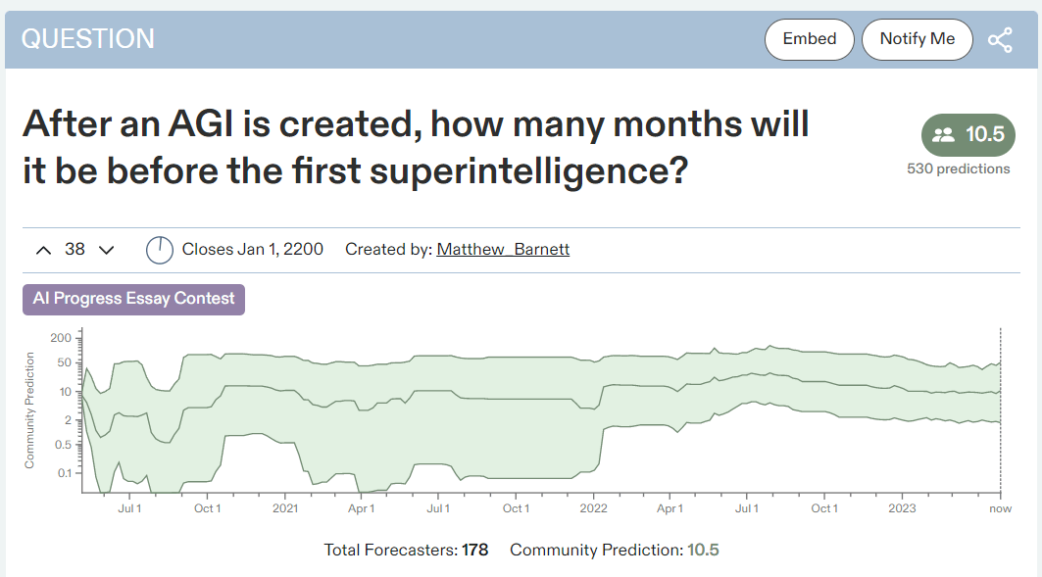
Task: Click the Closes Jan 1, 2200 text
Action: point(253,250)
